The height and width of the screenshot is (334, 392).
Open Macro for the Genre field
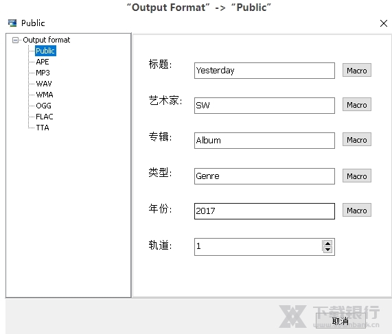click(x=357, y=176)
